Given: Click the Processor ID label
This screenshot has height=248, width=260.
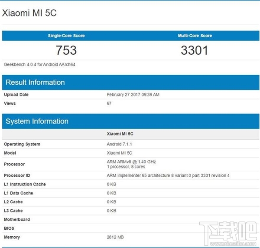Looking at the screenshot, I should coord(17,175).
